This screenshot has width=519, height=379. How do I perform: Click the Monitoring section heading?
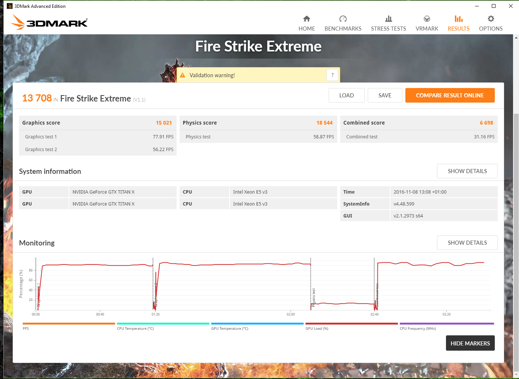pyautogui.click(x=37, y=243)
